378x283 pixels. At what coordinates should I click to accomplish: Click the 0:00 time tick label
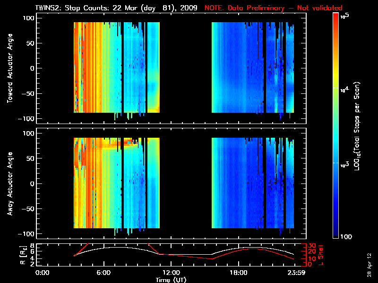43,272
